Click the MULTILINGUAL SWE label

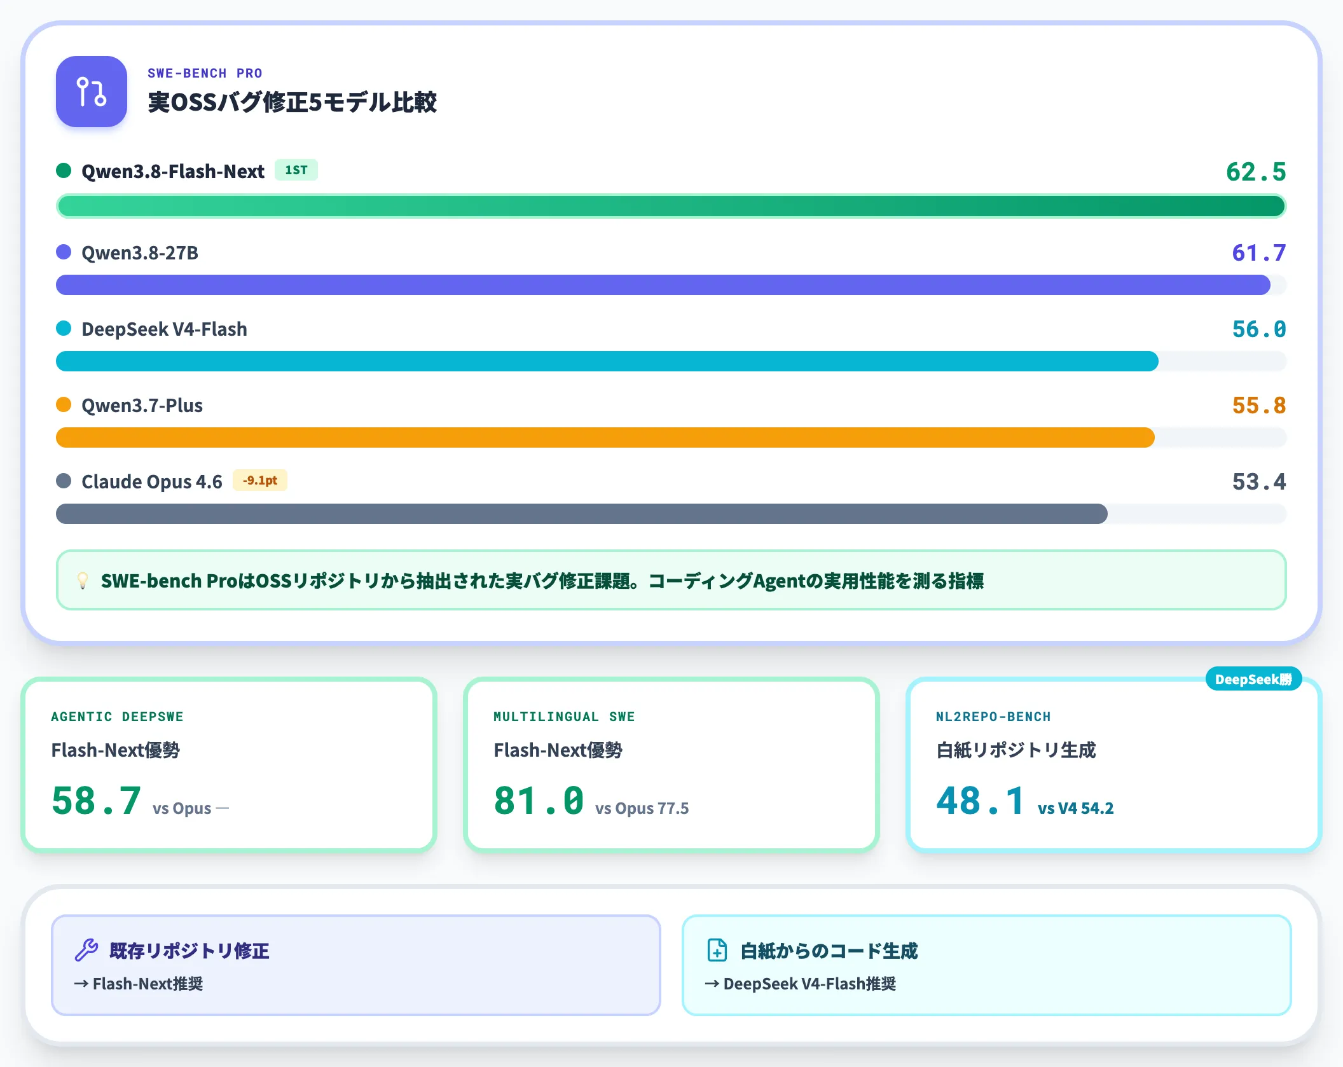564,717
